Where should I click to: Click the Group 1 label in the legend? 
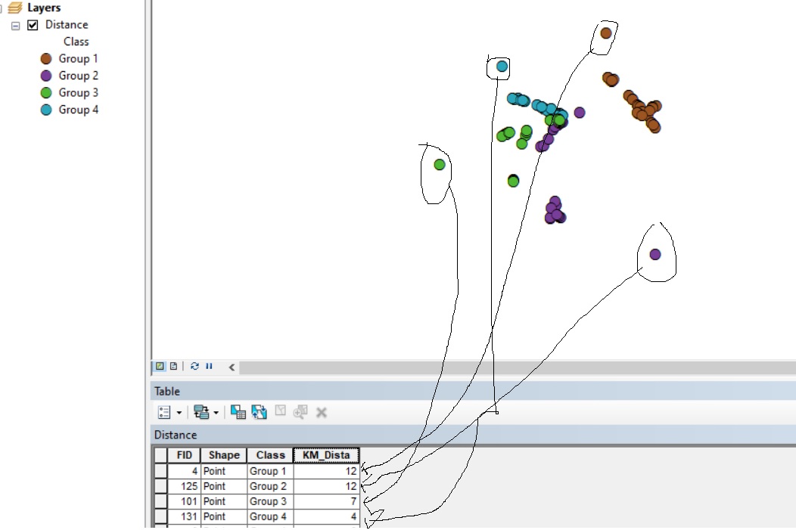78,59
